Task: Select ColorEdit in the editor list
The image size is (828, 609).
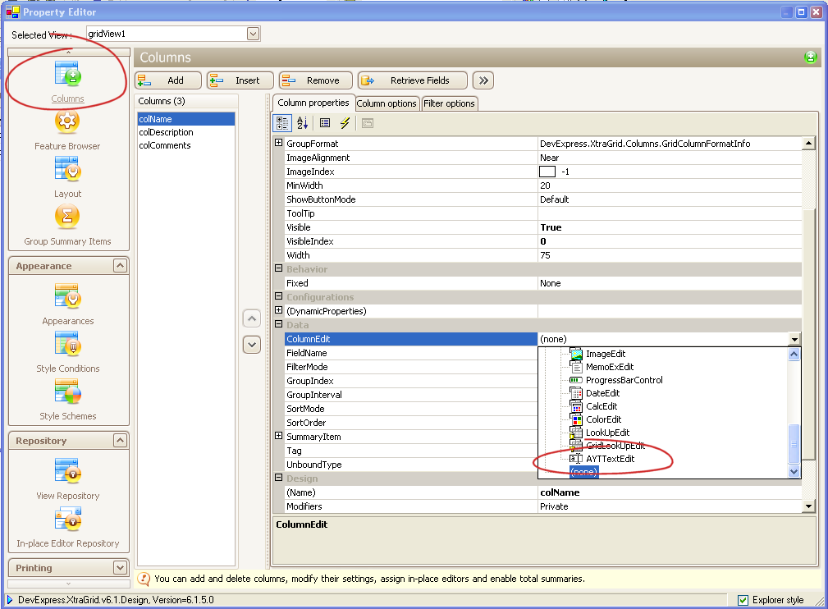Action: point(604,420)
